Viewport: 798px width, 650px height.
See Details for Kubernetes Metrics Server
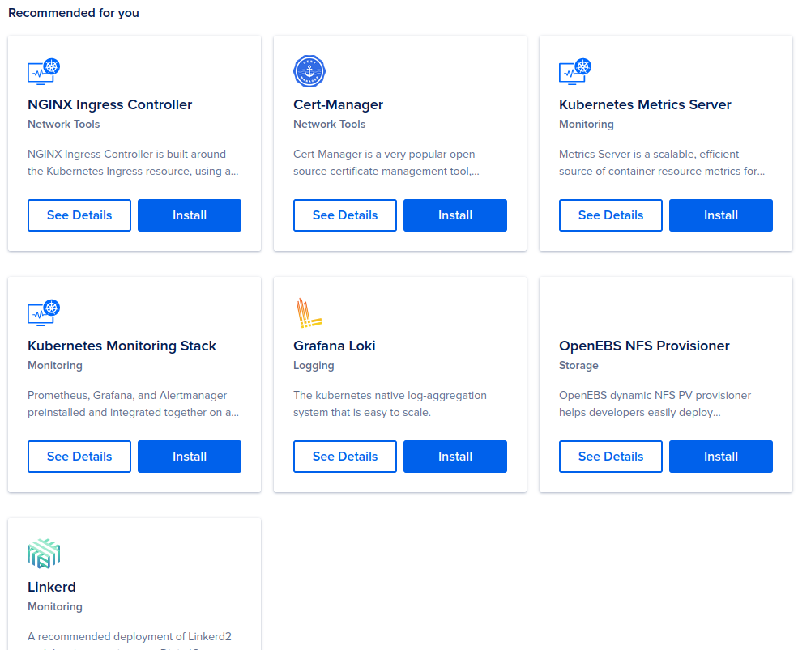coord(611,215)
